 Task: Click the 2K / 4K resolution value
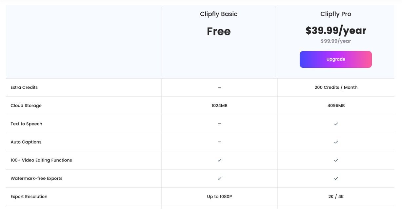[336, 197]
